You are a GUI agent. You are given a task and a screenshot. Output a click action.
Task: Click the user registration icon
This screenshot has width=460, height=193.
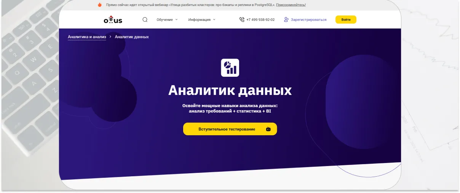pyautogui.click(x=286, y=19)
